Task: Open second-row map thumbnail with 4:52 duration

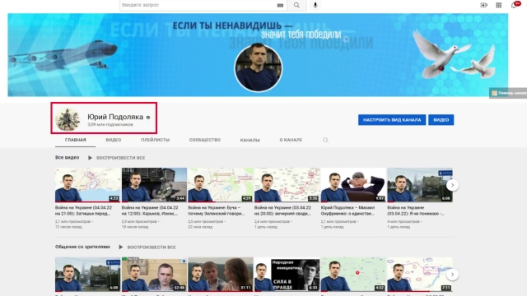Action: point(353,274)
